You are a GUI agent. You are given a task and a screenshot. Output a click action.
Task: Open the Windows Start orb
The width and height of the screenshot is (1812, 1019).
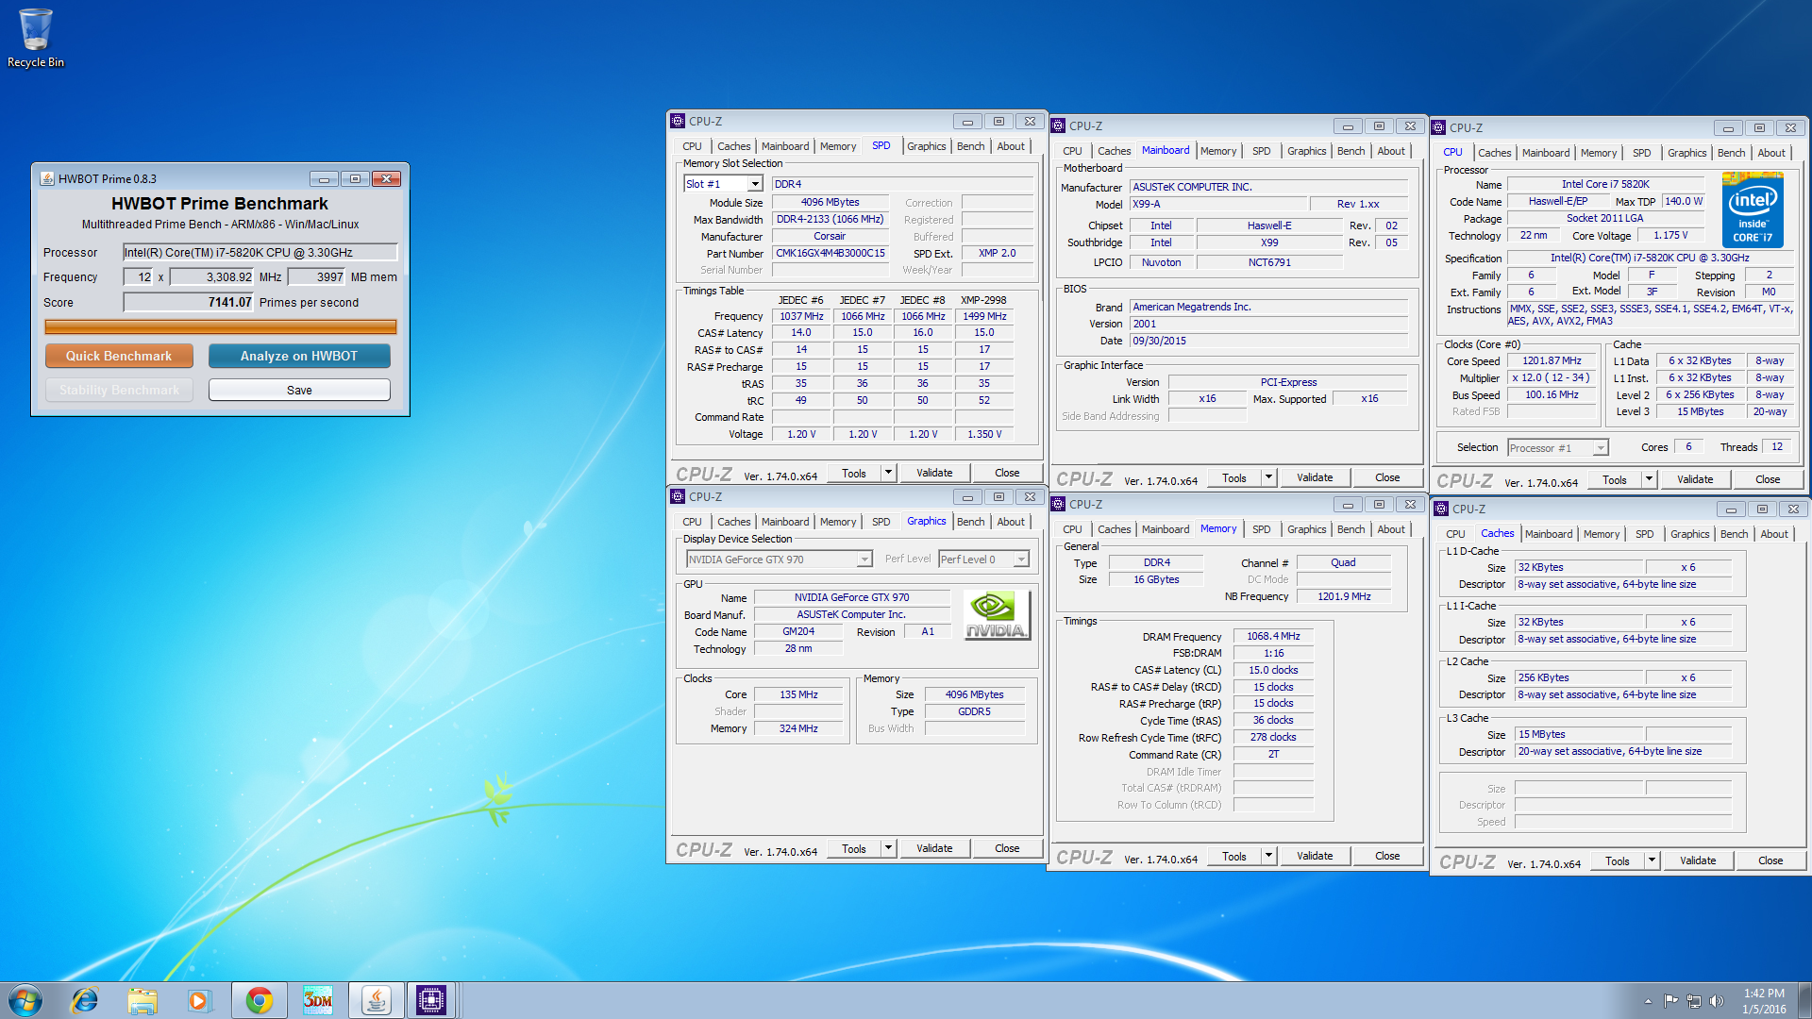[x=25, y=1000]
